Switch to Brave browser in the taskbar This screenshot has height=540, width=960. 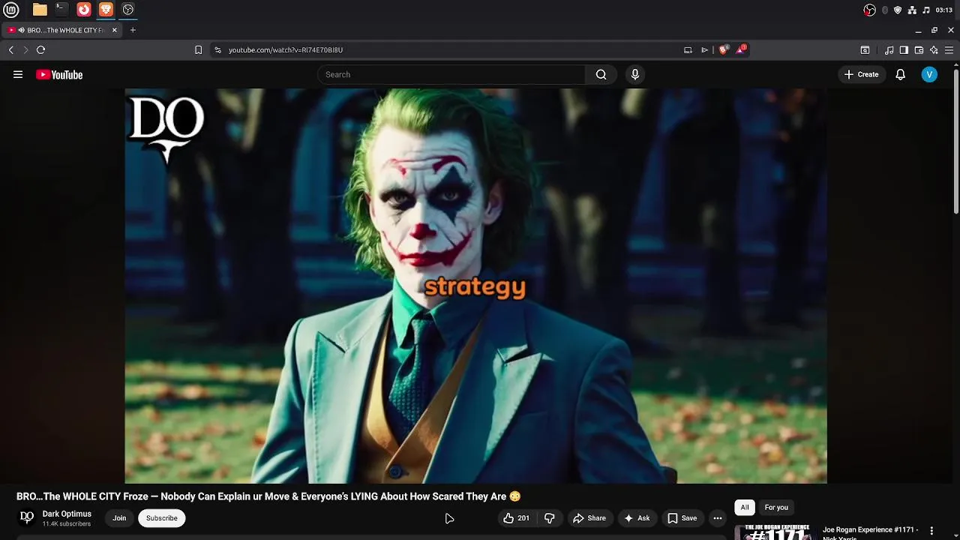tap(106, 10)
